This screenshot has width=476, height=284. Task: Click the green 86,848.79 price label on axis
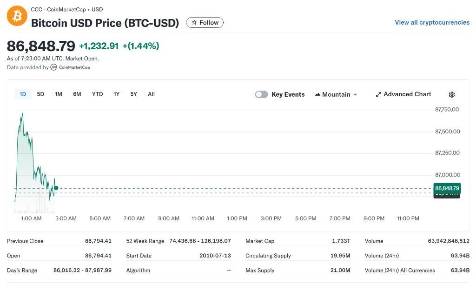pos(447,188)
